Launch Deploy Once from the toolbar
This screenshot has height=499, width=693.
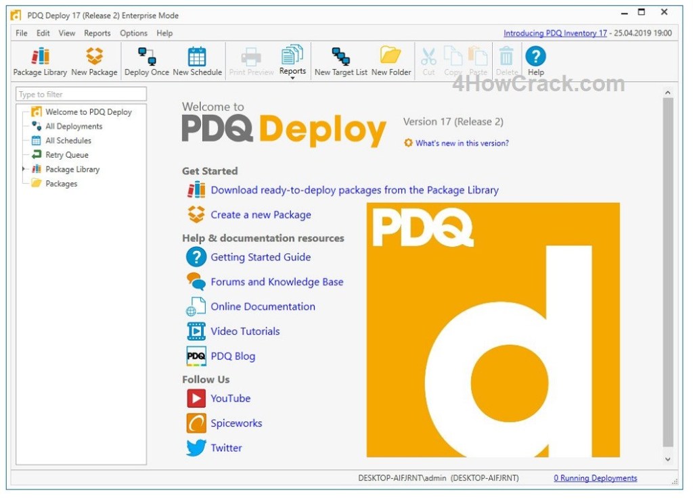(147, 62)
